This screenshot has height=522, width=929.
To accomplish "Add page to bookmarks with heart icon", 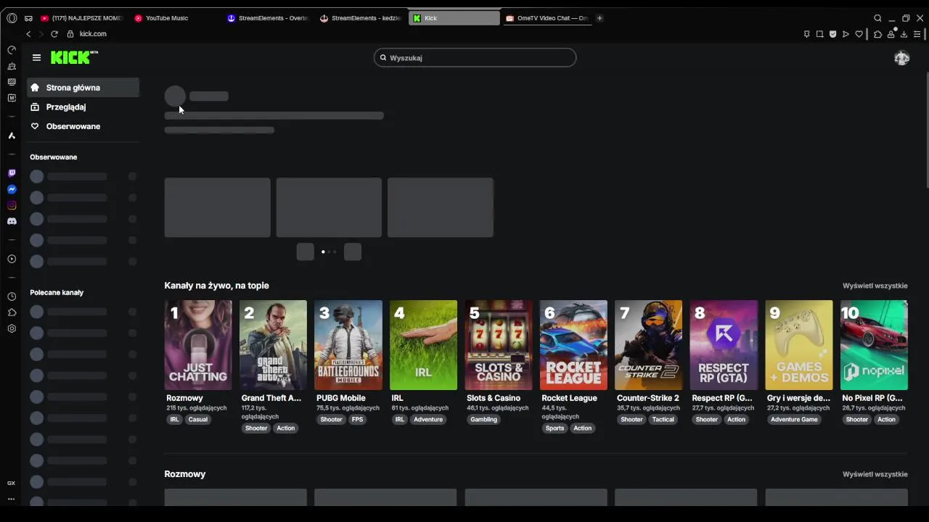I will pos(859,34).
